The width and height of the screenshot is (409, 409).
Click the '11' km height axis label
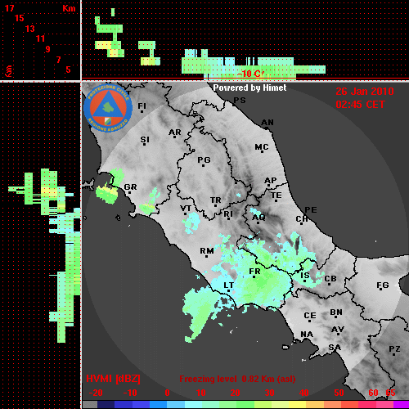[x=40, y=38]
